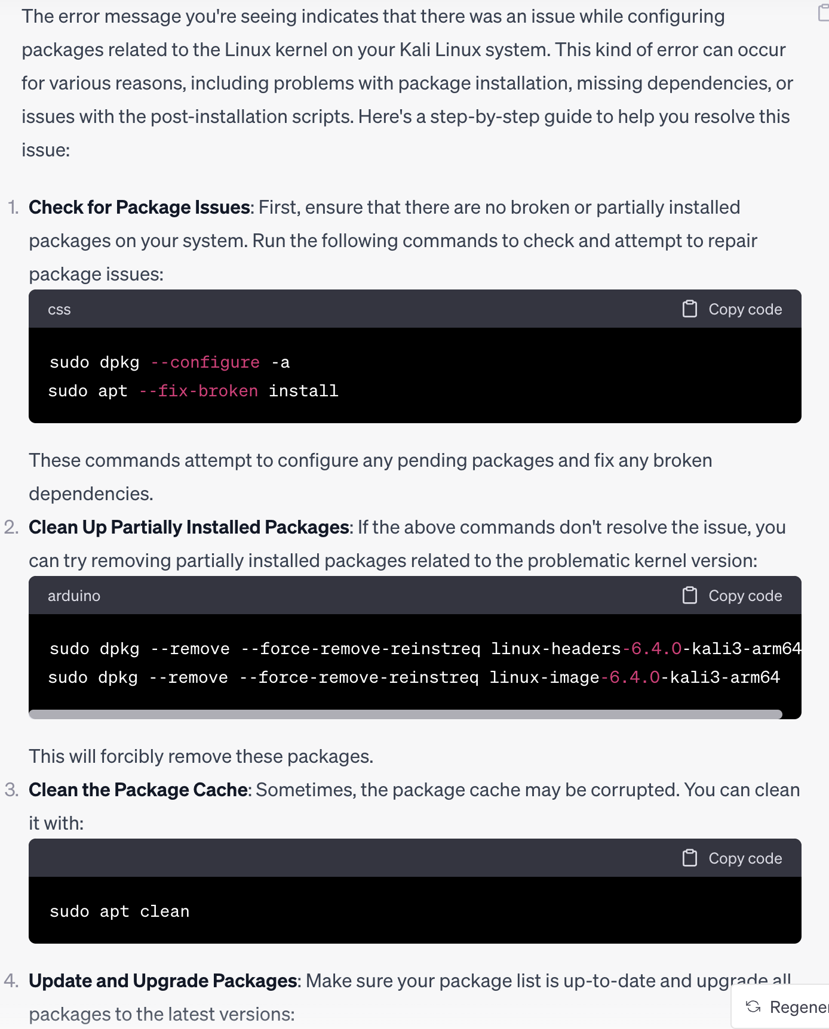Click the 'Clean the Package Cache' heading
This screenshot has width=829, height=1029.
point(138,790)
